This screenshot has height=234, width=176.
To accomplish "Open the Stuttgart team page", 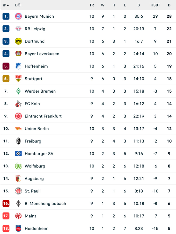I will point(33,79).
